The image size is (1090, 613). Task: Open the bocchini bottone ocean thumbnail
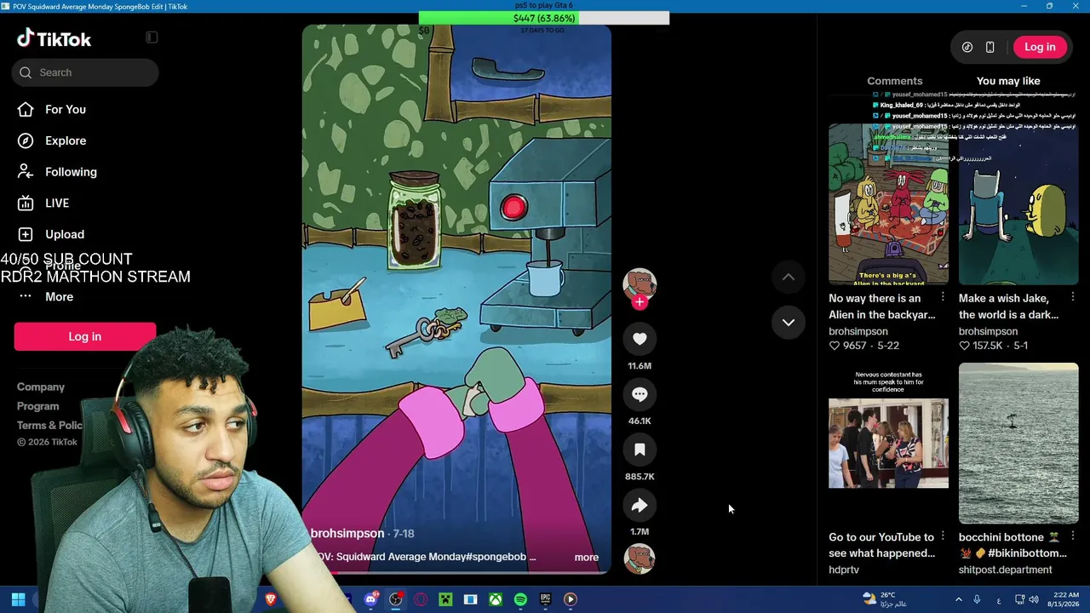pyautogui.click(x=1018, y=443)
